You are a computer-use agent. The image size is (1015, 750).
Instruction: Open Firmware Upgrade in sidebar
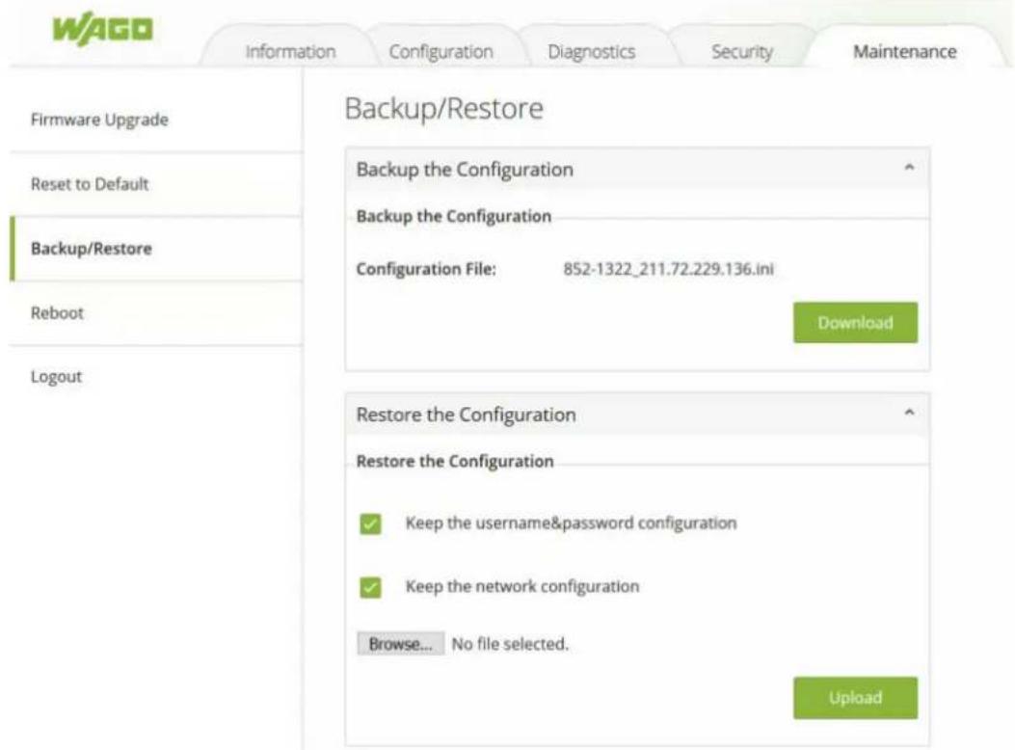point(155,120)
